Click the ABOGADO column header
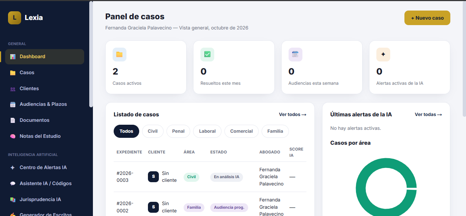The image size is (466, 216). tap(270, 152)
